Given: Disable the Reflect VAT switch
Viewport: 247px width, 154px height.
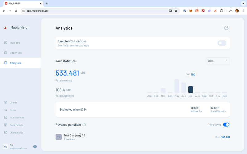Looking at the screenshot, I should tap(226, 125).
